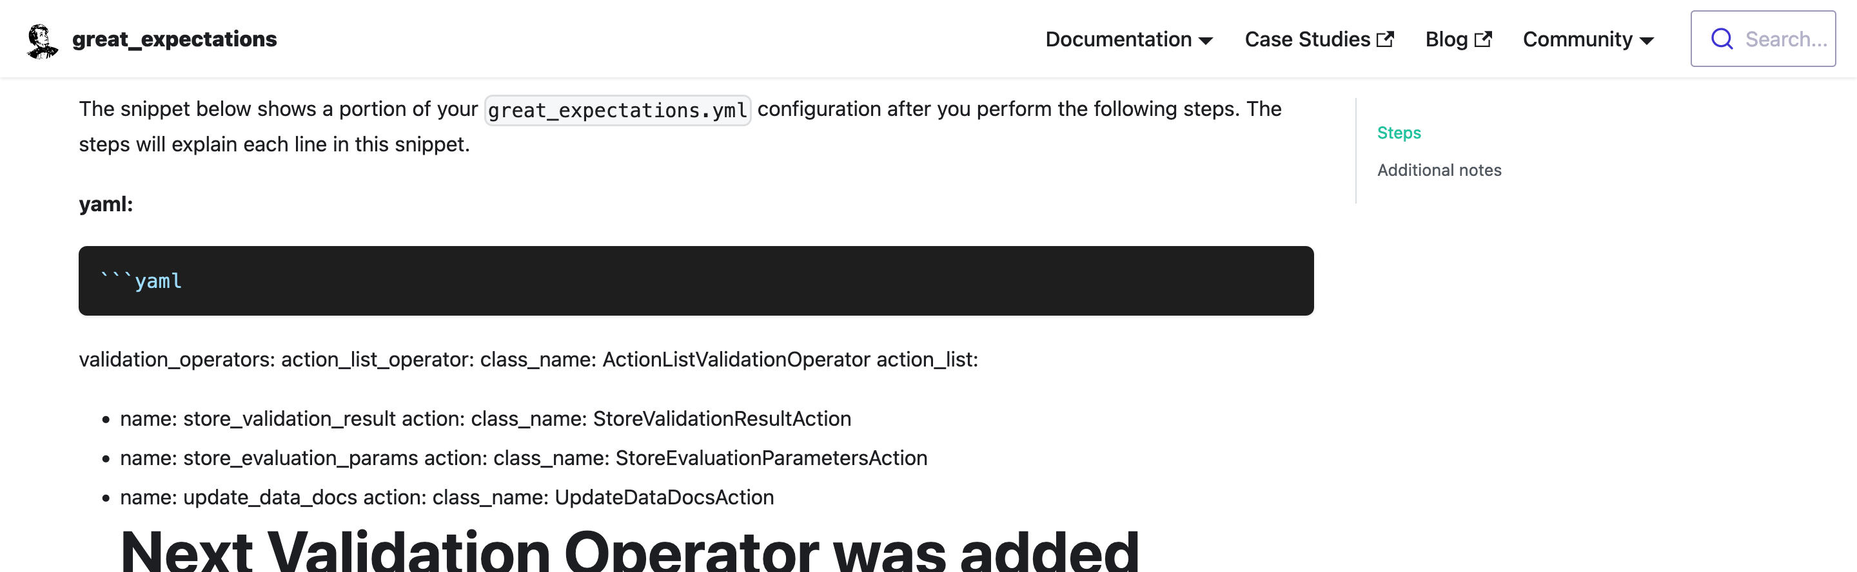
Task: Select the inline code great_expectations.yml
Action: [617, 110]
